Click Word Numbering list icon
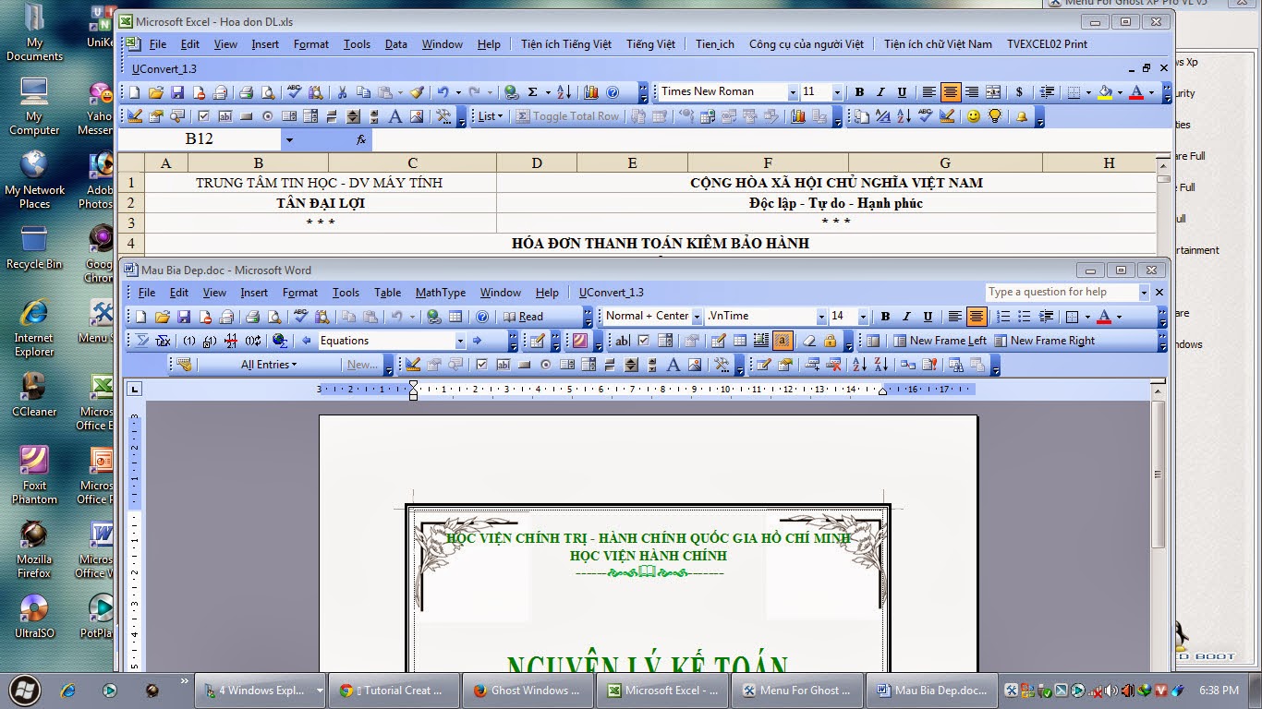1262x709 pixels. point(1002,317)
